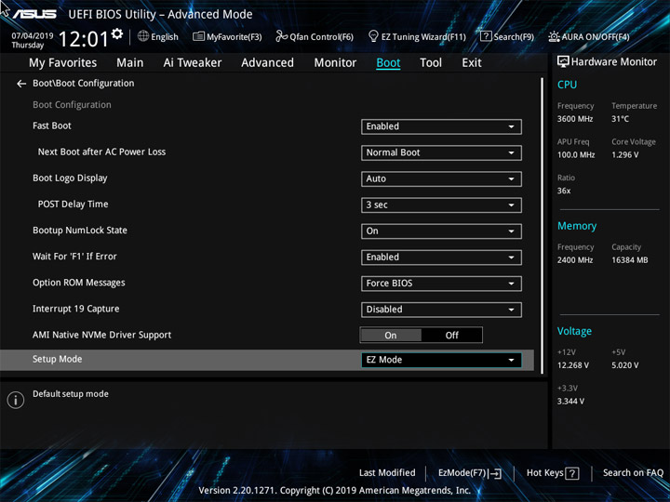Viewport: 670px width, 502px height.
Task: Click the Core Voltage value 1.296 V
Action: tap(624, 154)
